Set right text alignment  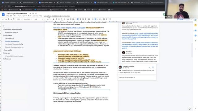click(x=83, y=19)
